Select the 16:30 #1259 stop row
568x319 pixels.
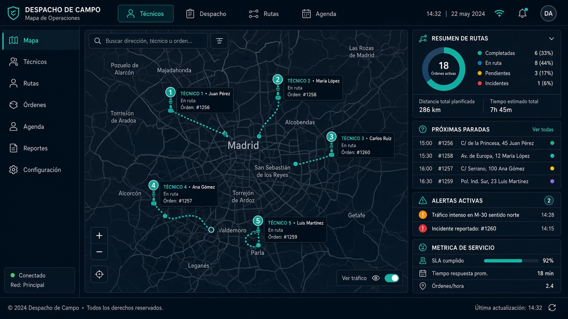click(x=487, y=181)
